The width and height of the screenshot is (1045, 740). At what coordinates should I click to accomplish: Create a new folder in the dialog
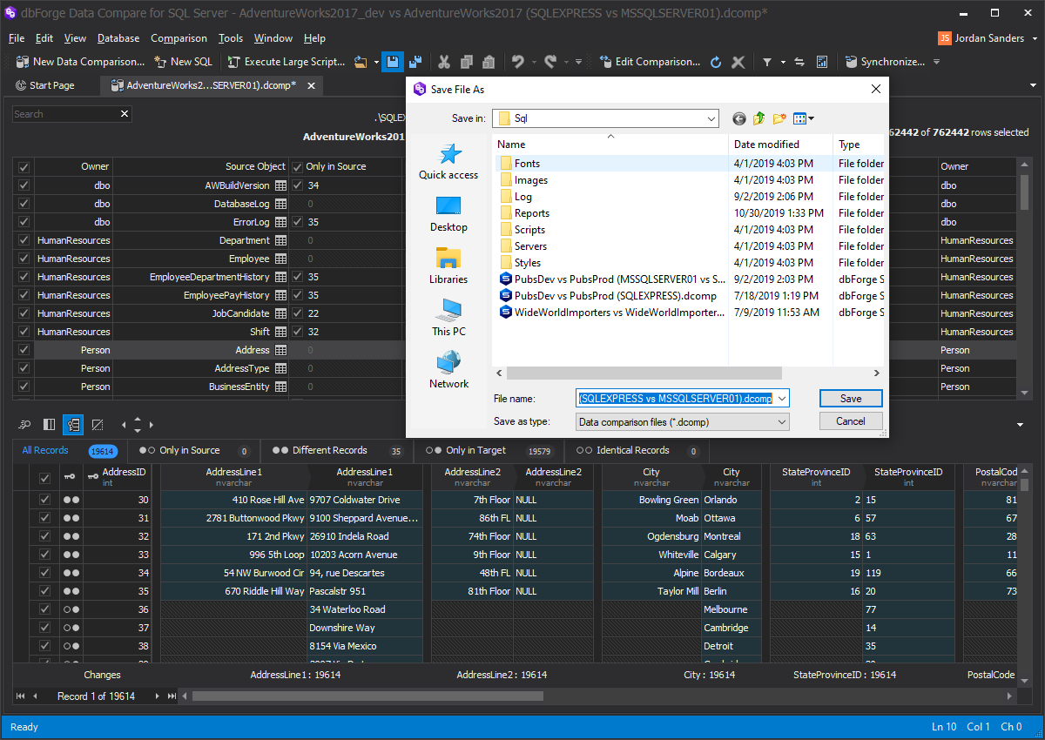tap(779, 118)
